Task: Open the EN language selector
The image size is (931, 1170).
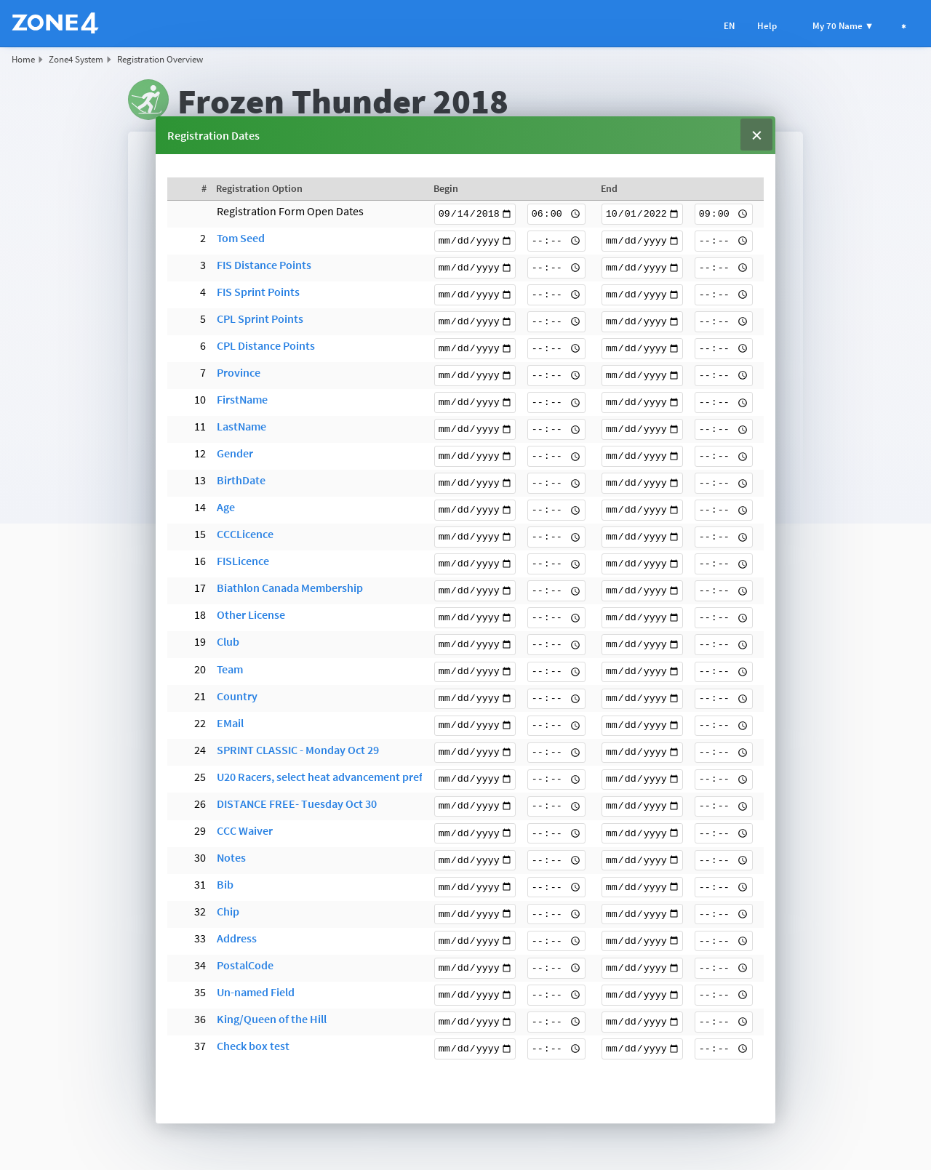Action: tap(729, 26)
